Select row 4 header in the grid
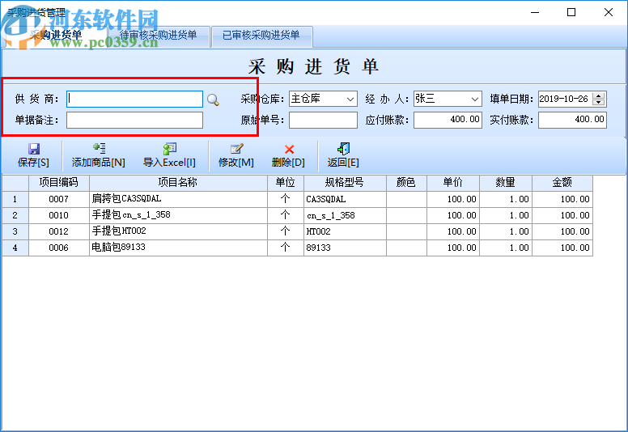The height and width of the screenshot is (432, 628). click(15, 248)
